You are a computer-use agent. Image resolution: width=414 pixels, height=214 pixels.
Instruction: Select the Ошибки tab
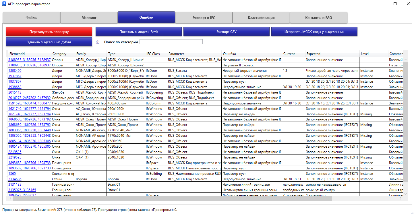[x=146, y=17]
